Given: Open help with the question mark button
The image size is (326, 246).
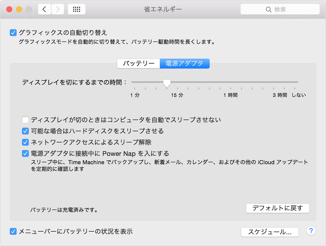Looking at the screenshot, I should click(311, 231).
